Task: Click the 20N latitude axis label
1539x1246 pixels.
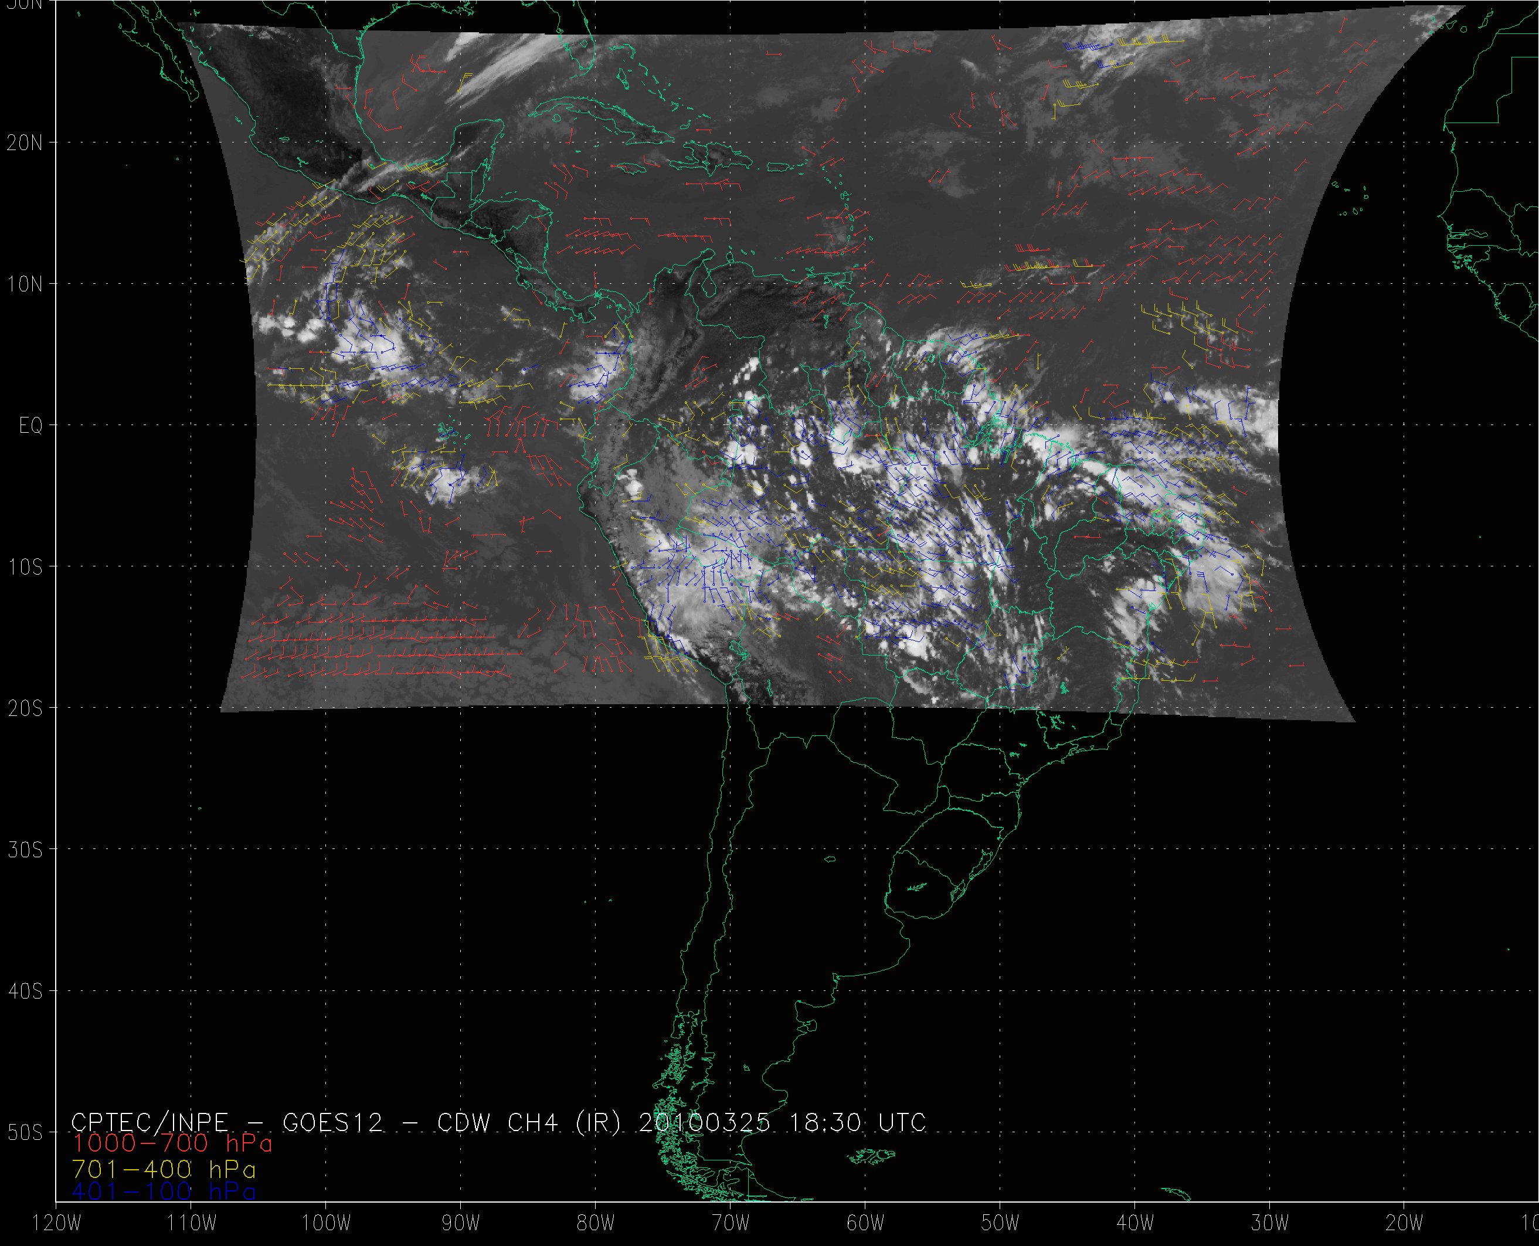Action: point(25,143)
